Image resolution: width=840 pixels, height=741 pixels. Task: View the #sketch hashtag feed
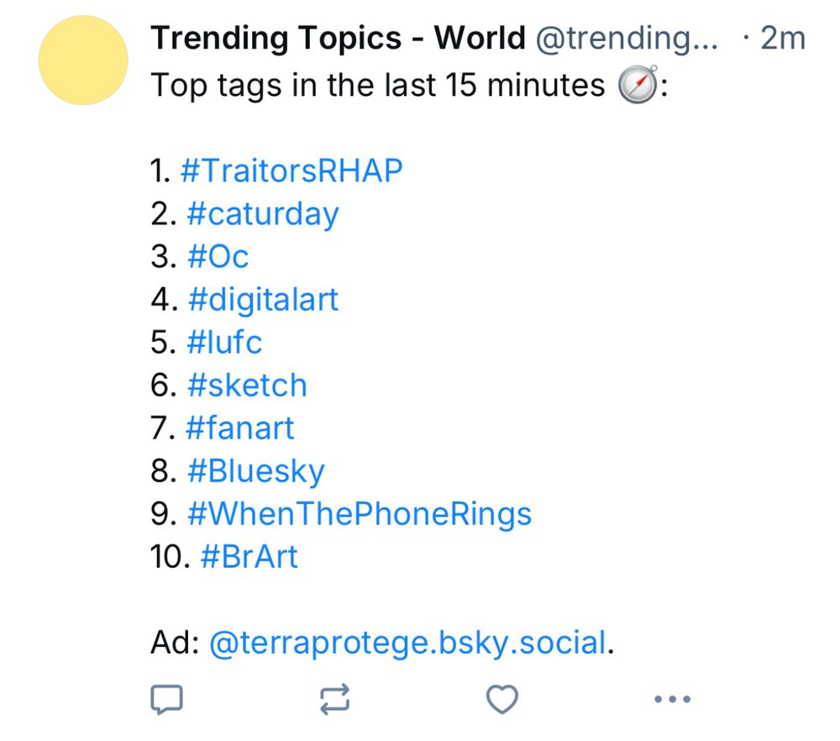[x=247, y=385]
